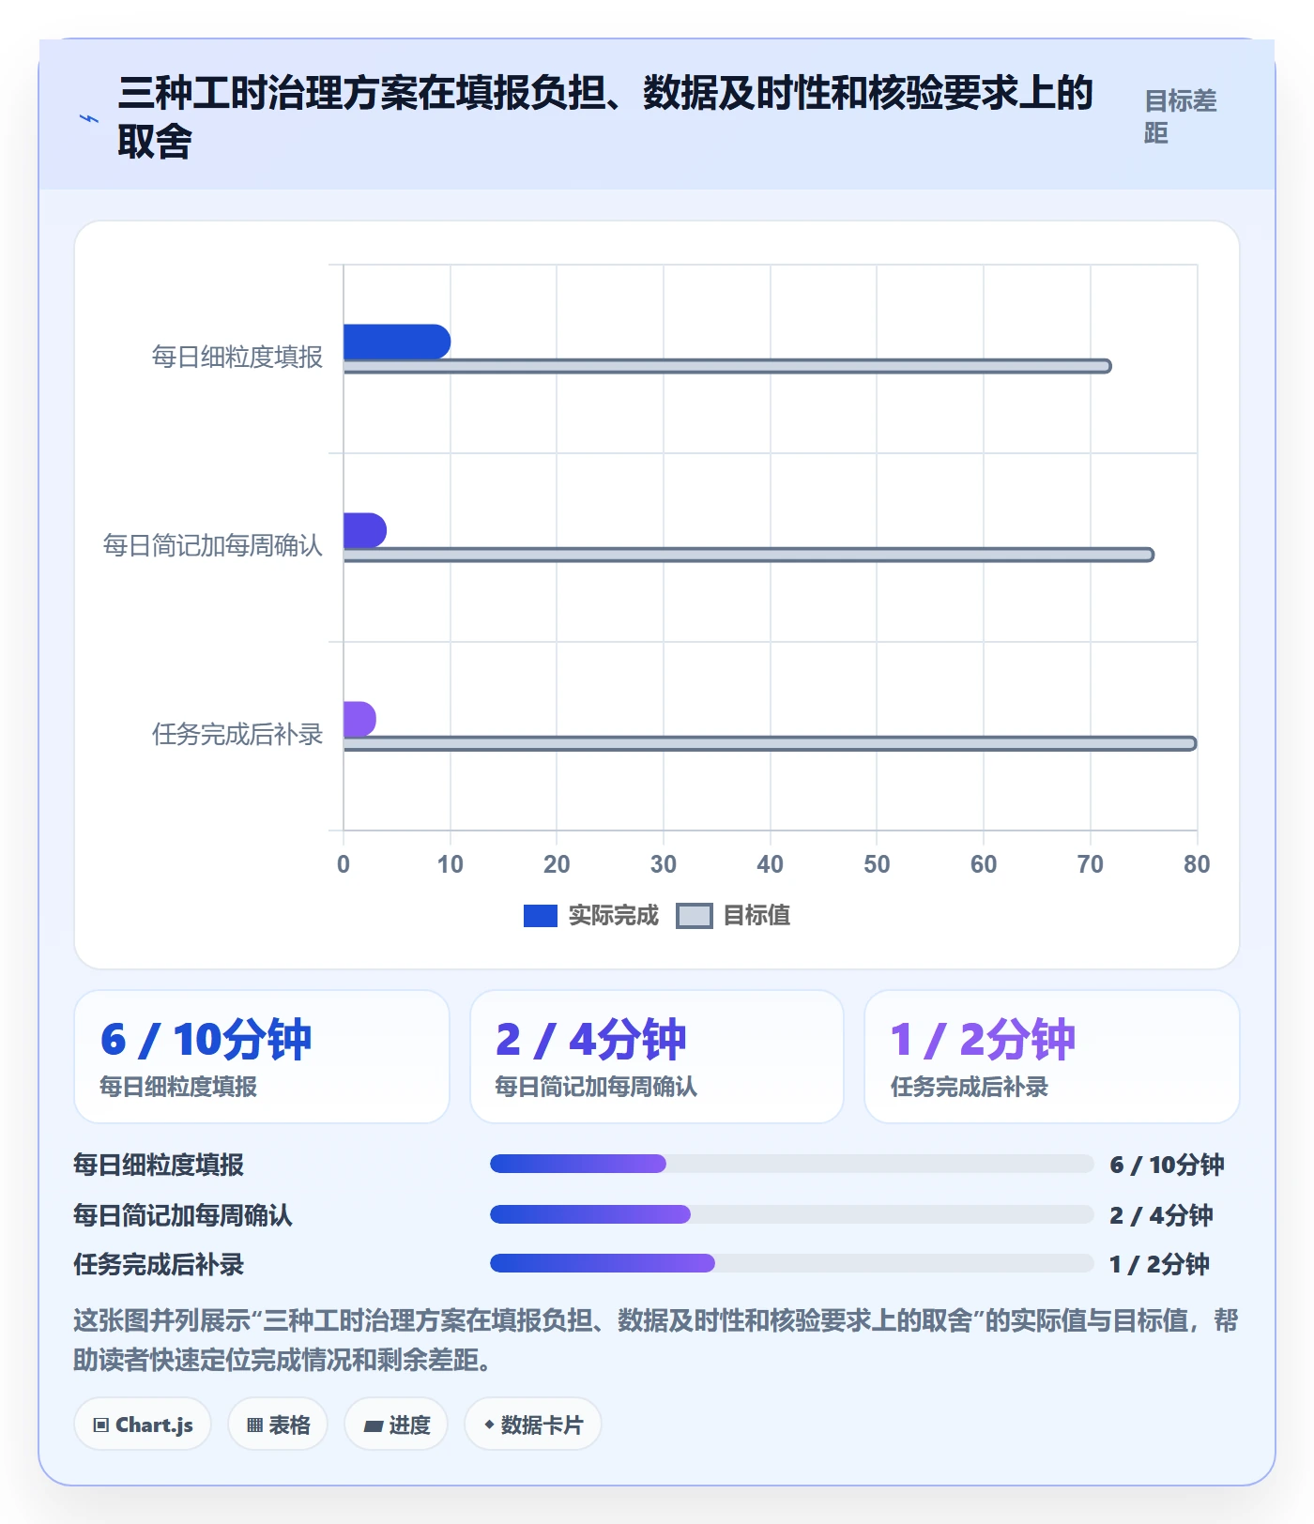Click the gray target bar for 任务完成后补录
Image resolution: width=1314 pixels, height=1524 pixels.
point(770,743)
